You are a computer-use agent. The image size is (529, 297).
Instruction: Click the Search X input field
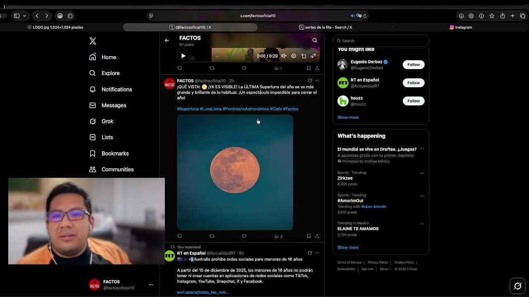(381, 40)
